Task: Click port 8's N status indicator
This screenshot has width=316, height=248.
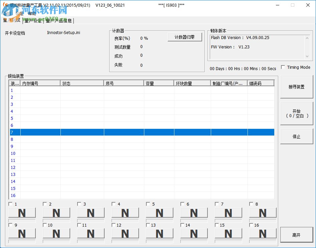Action: pos(263,213)
